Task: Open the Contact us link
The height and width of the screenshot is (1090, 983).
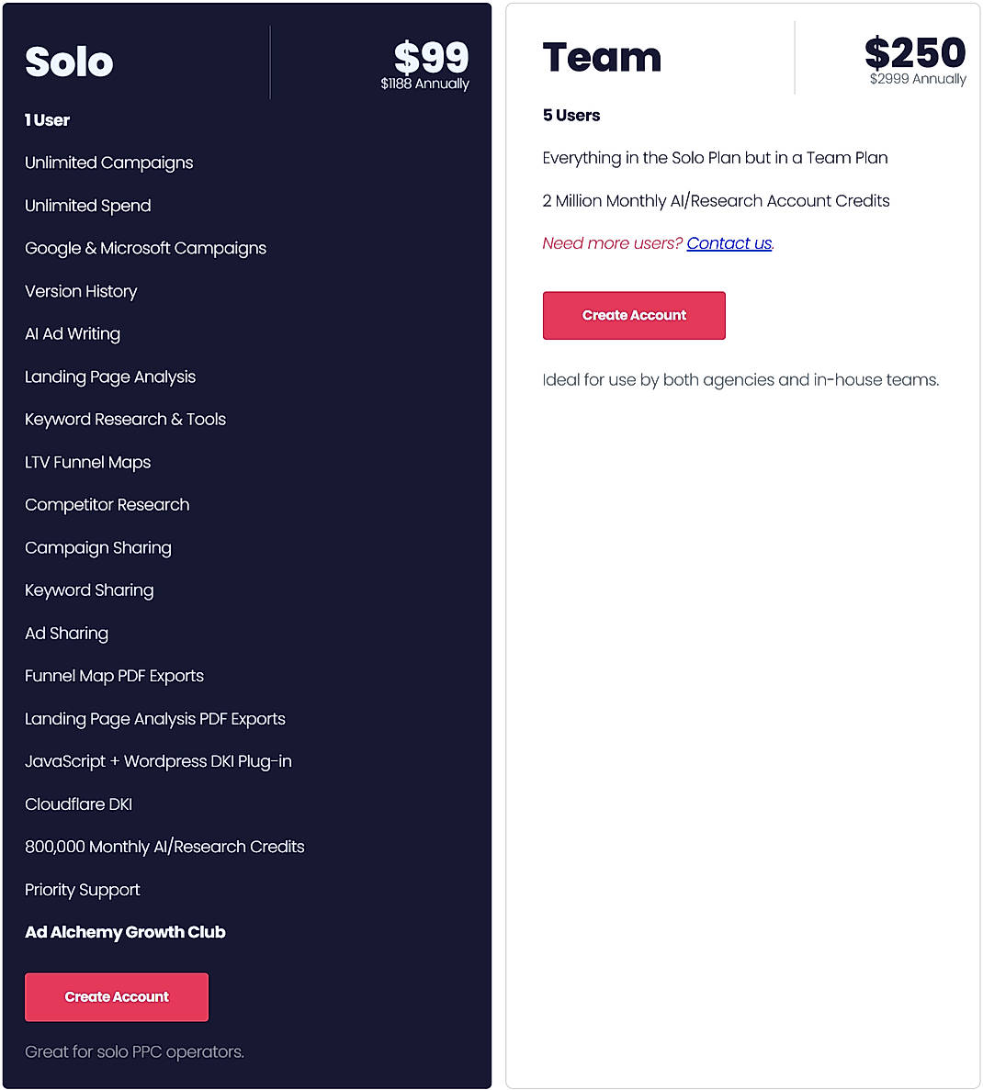Action: [x=729, y=242]
